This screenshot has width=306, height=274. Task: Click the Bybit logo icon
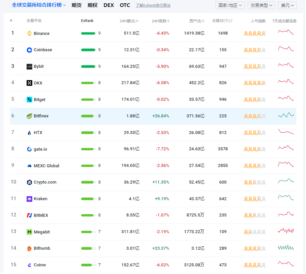pos(29,67)
